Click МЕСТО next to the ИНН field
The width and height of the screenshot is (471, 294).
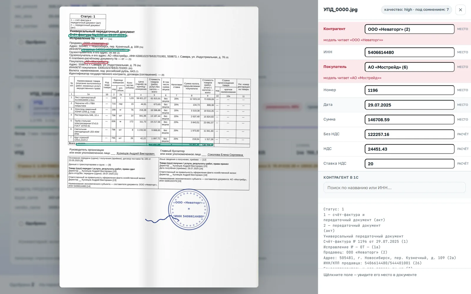point(462,52)
